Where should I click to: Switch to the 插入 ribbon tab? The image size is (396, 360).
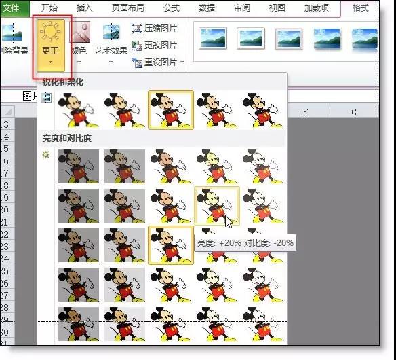pyautogui.click(x=84, y=8)
